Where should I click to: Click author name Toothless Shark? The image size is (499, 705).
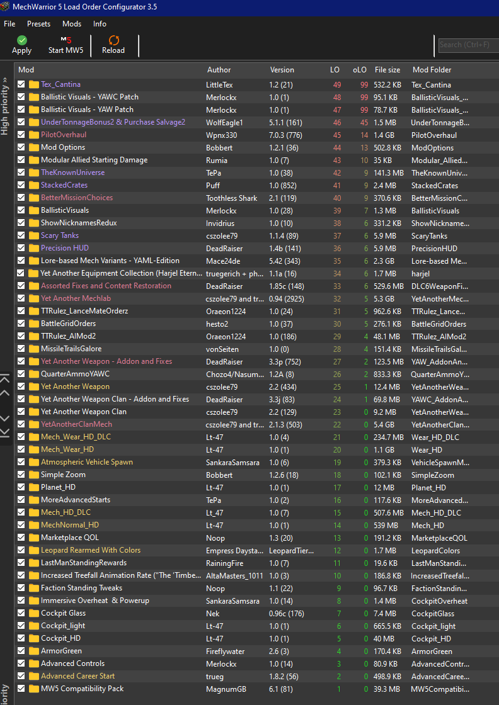232,198
